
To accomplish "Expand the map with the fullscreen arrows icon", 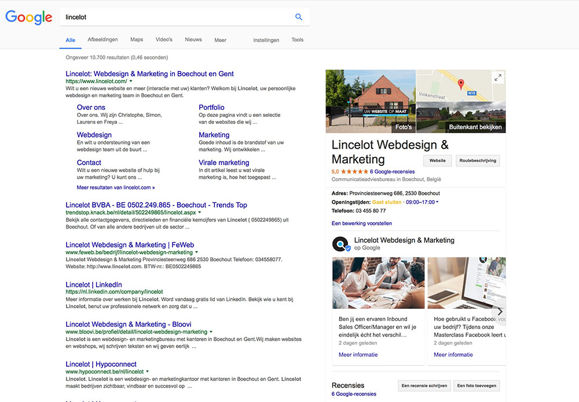I will (498, 78).
